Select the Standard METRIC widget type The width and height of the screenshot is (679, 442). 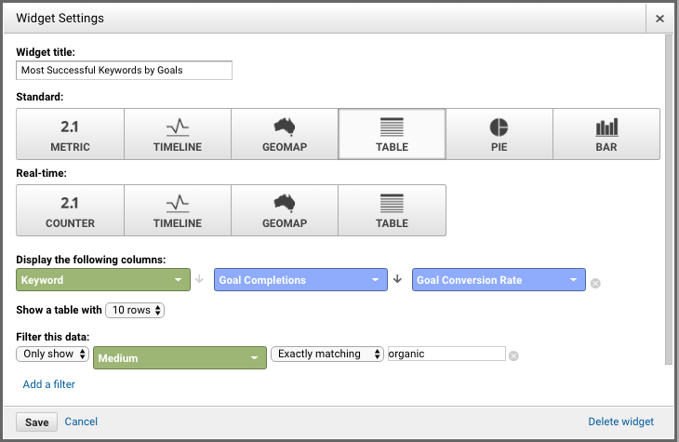pyautogui.click(x=70, y=134)
